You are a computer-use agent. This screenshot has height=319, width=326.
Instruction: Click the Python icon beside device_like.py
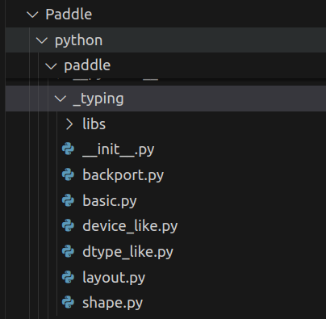click(68, 225)
